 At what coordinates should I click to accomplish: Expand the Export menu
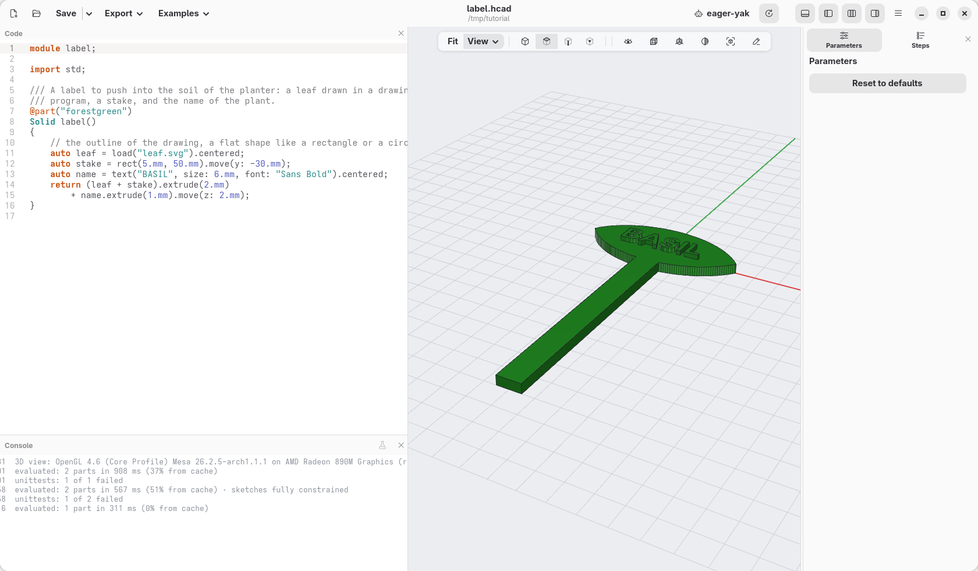(x=124, y=13)
